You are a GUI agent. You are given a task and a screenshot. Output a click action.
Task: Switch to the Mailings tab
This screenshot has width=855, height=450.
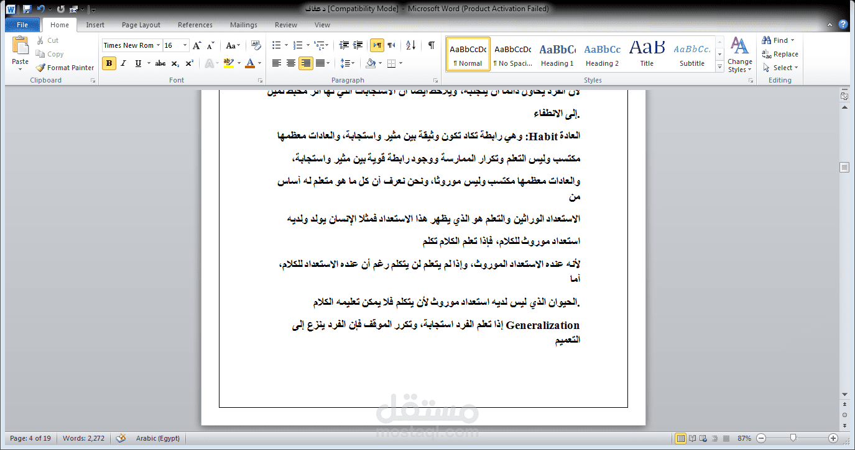click(x=244, y=25)
